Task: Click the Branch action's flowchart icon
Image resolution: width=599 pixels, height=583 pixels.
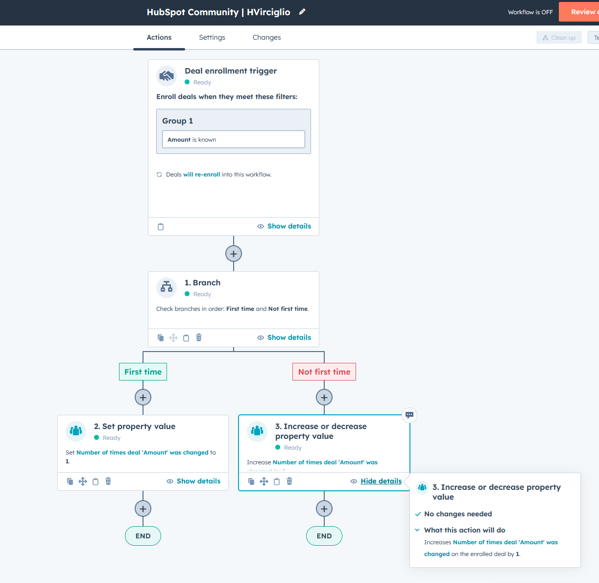Action: point(167,288)
